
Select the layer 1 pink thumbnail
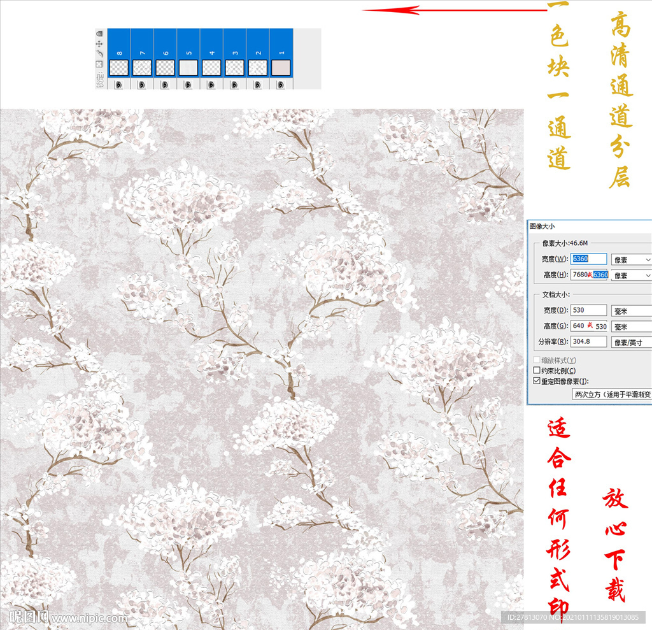281,68
